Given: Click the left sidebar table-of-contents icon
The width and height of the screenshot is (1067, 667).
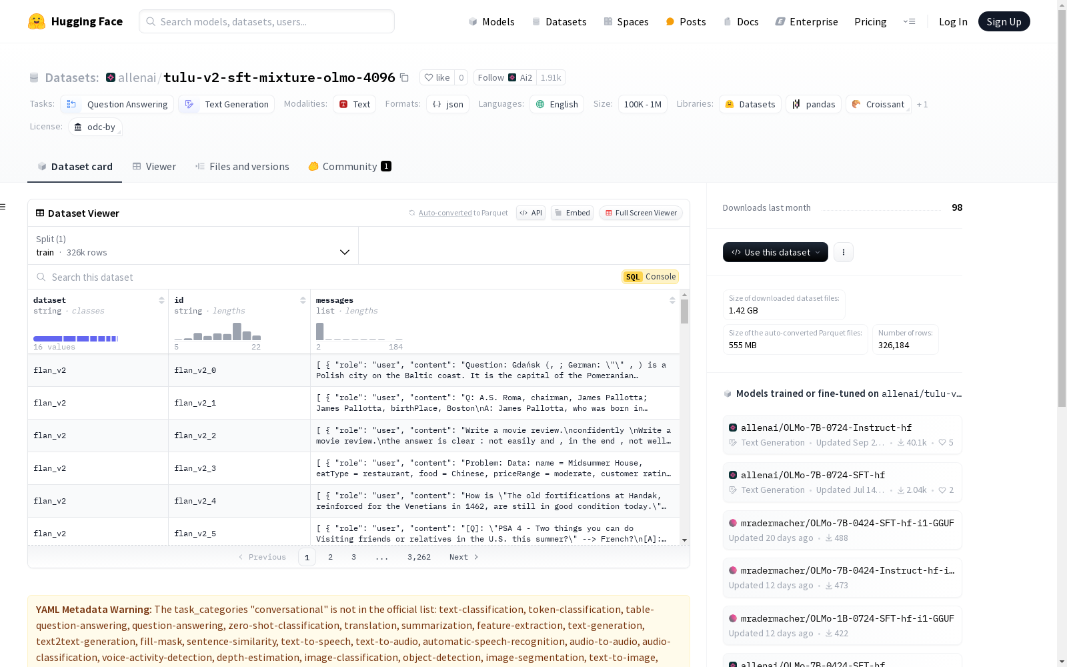Looking at the screenshot, I should [x=3, y=207].
